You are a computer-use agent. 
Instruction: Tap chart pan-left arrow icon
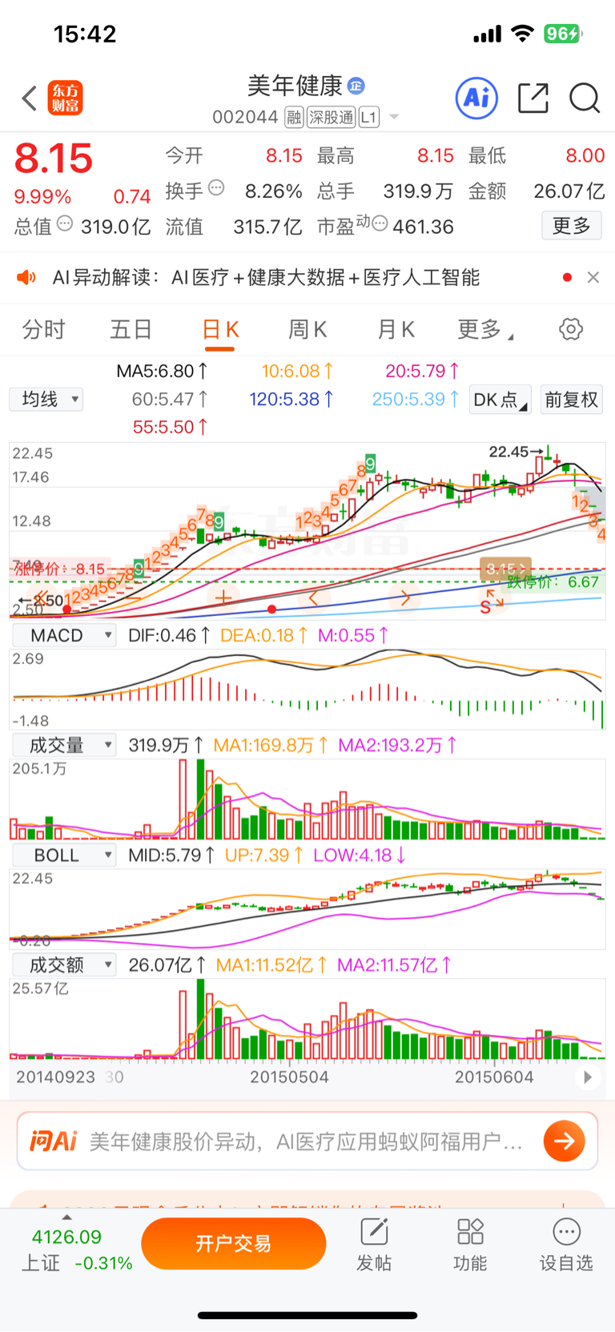[x=314, y=597]
